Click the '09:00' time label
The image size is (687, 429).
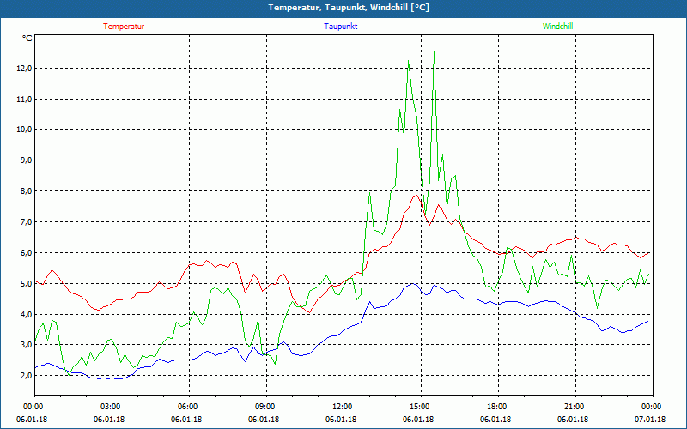tap(266, 407)
